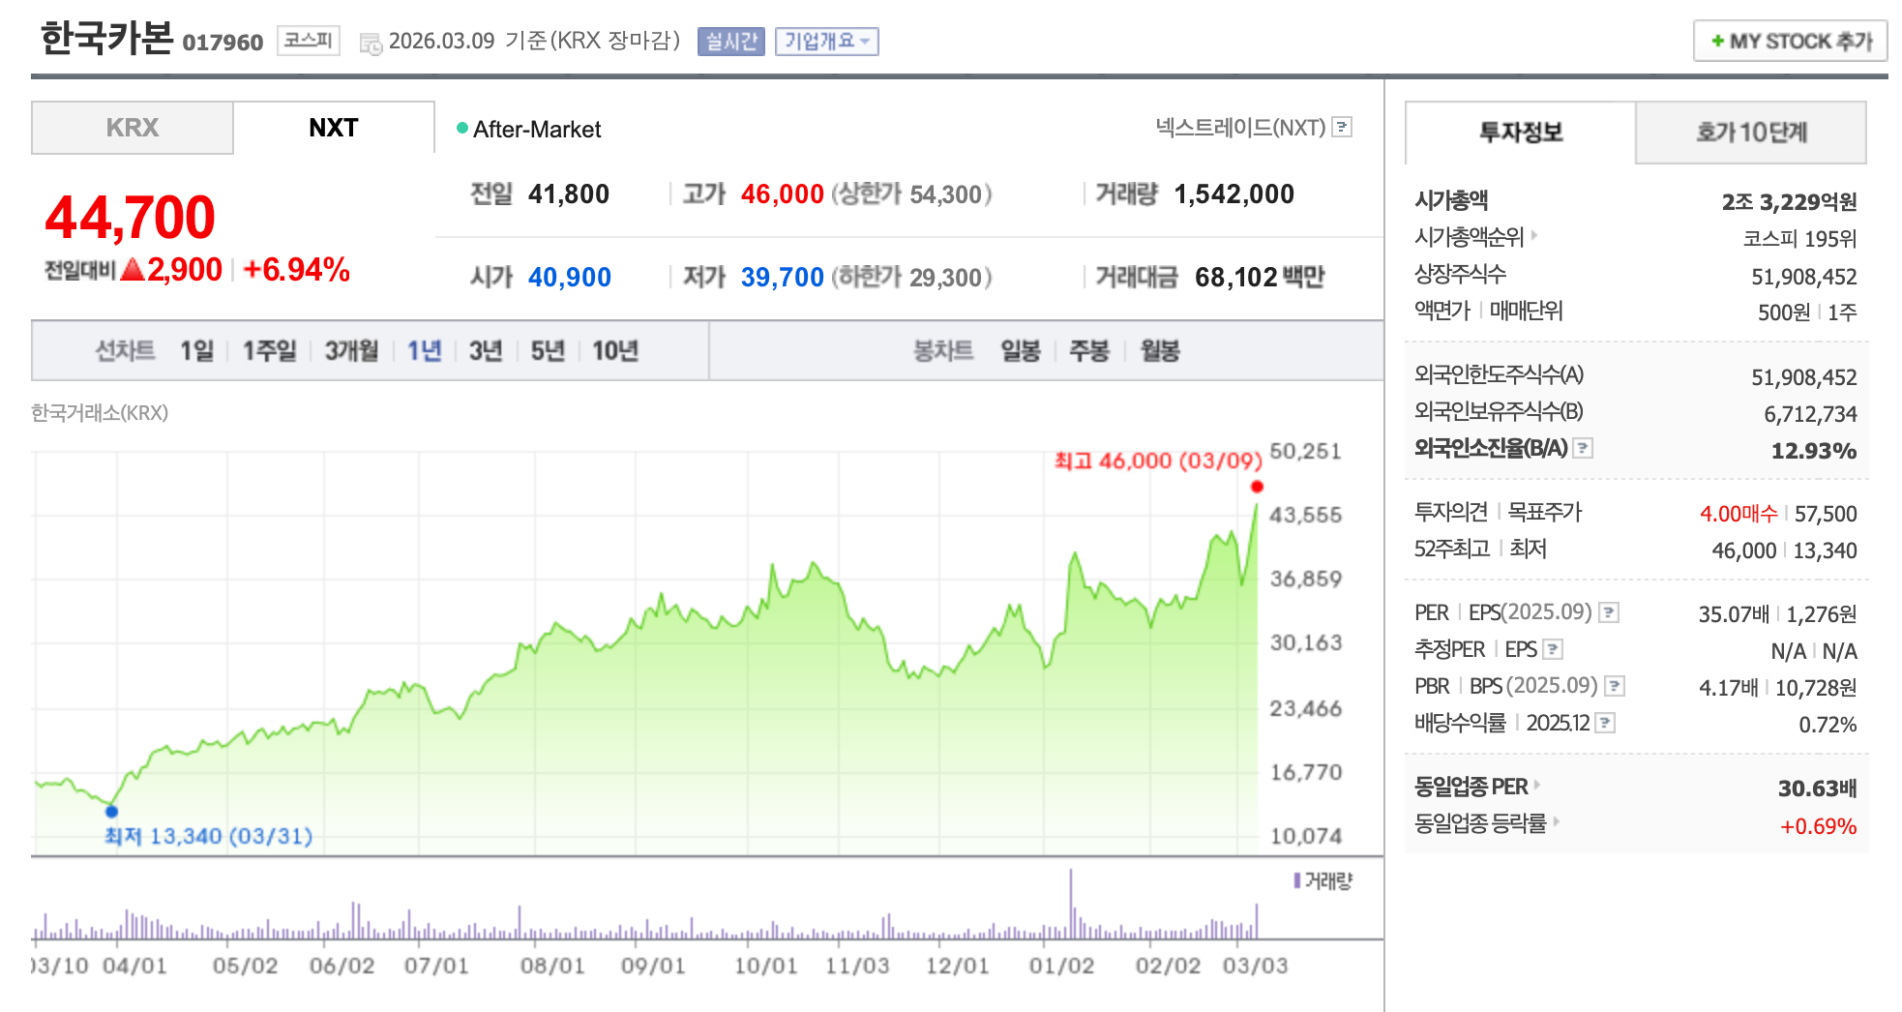Click the current price 44,700

coord(130,217)
